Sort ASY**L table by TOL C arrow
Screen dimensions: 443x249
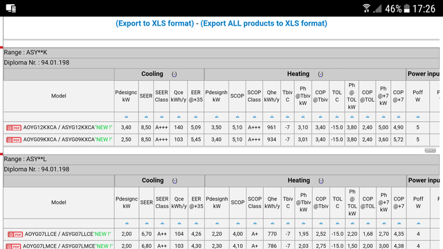pos(337,223)
